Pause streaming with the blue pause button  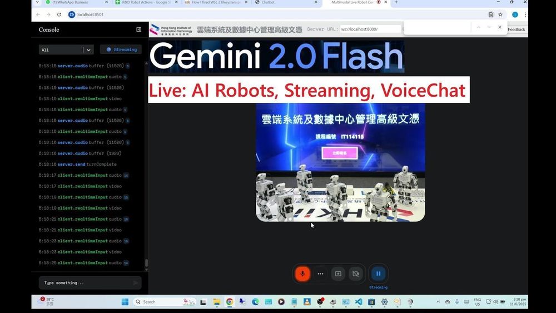(378, 274)
